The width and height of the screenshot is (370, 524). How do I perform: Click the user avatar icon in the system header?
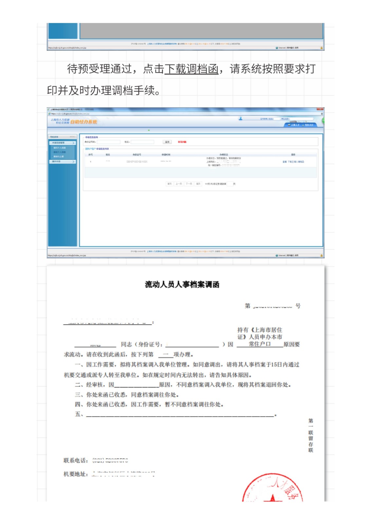[x=240, y=119]
